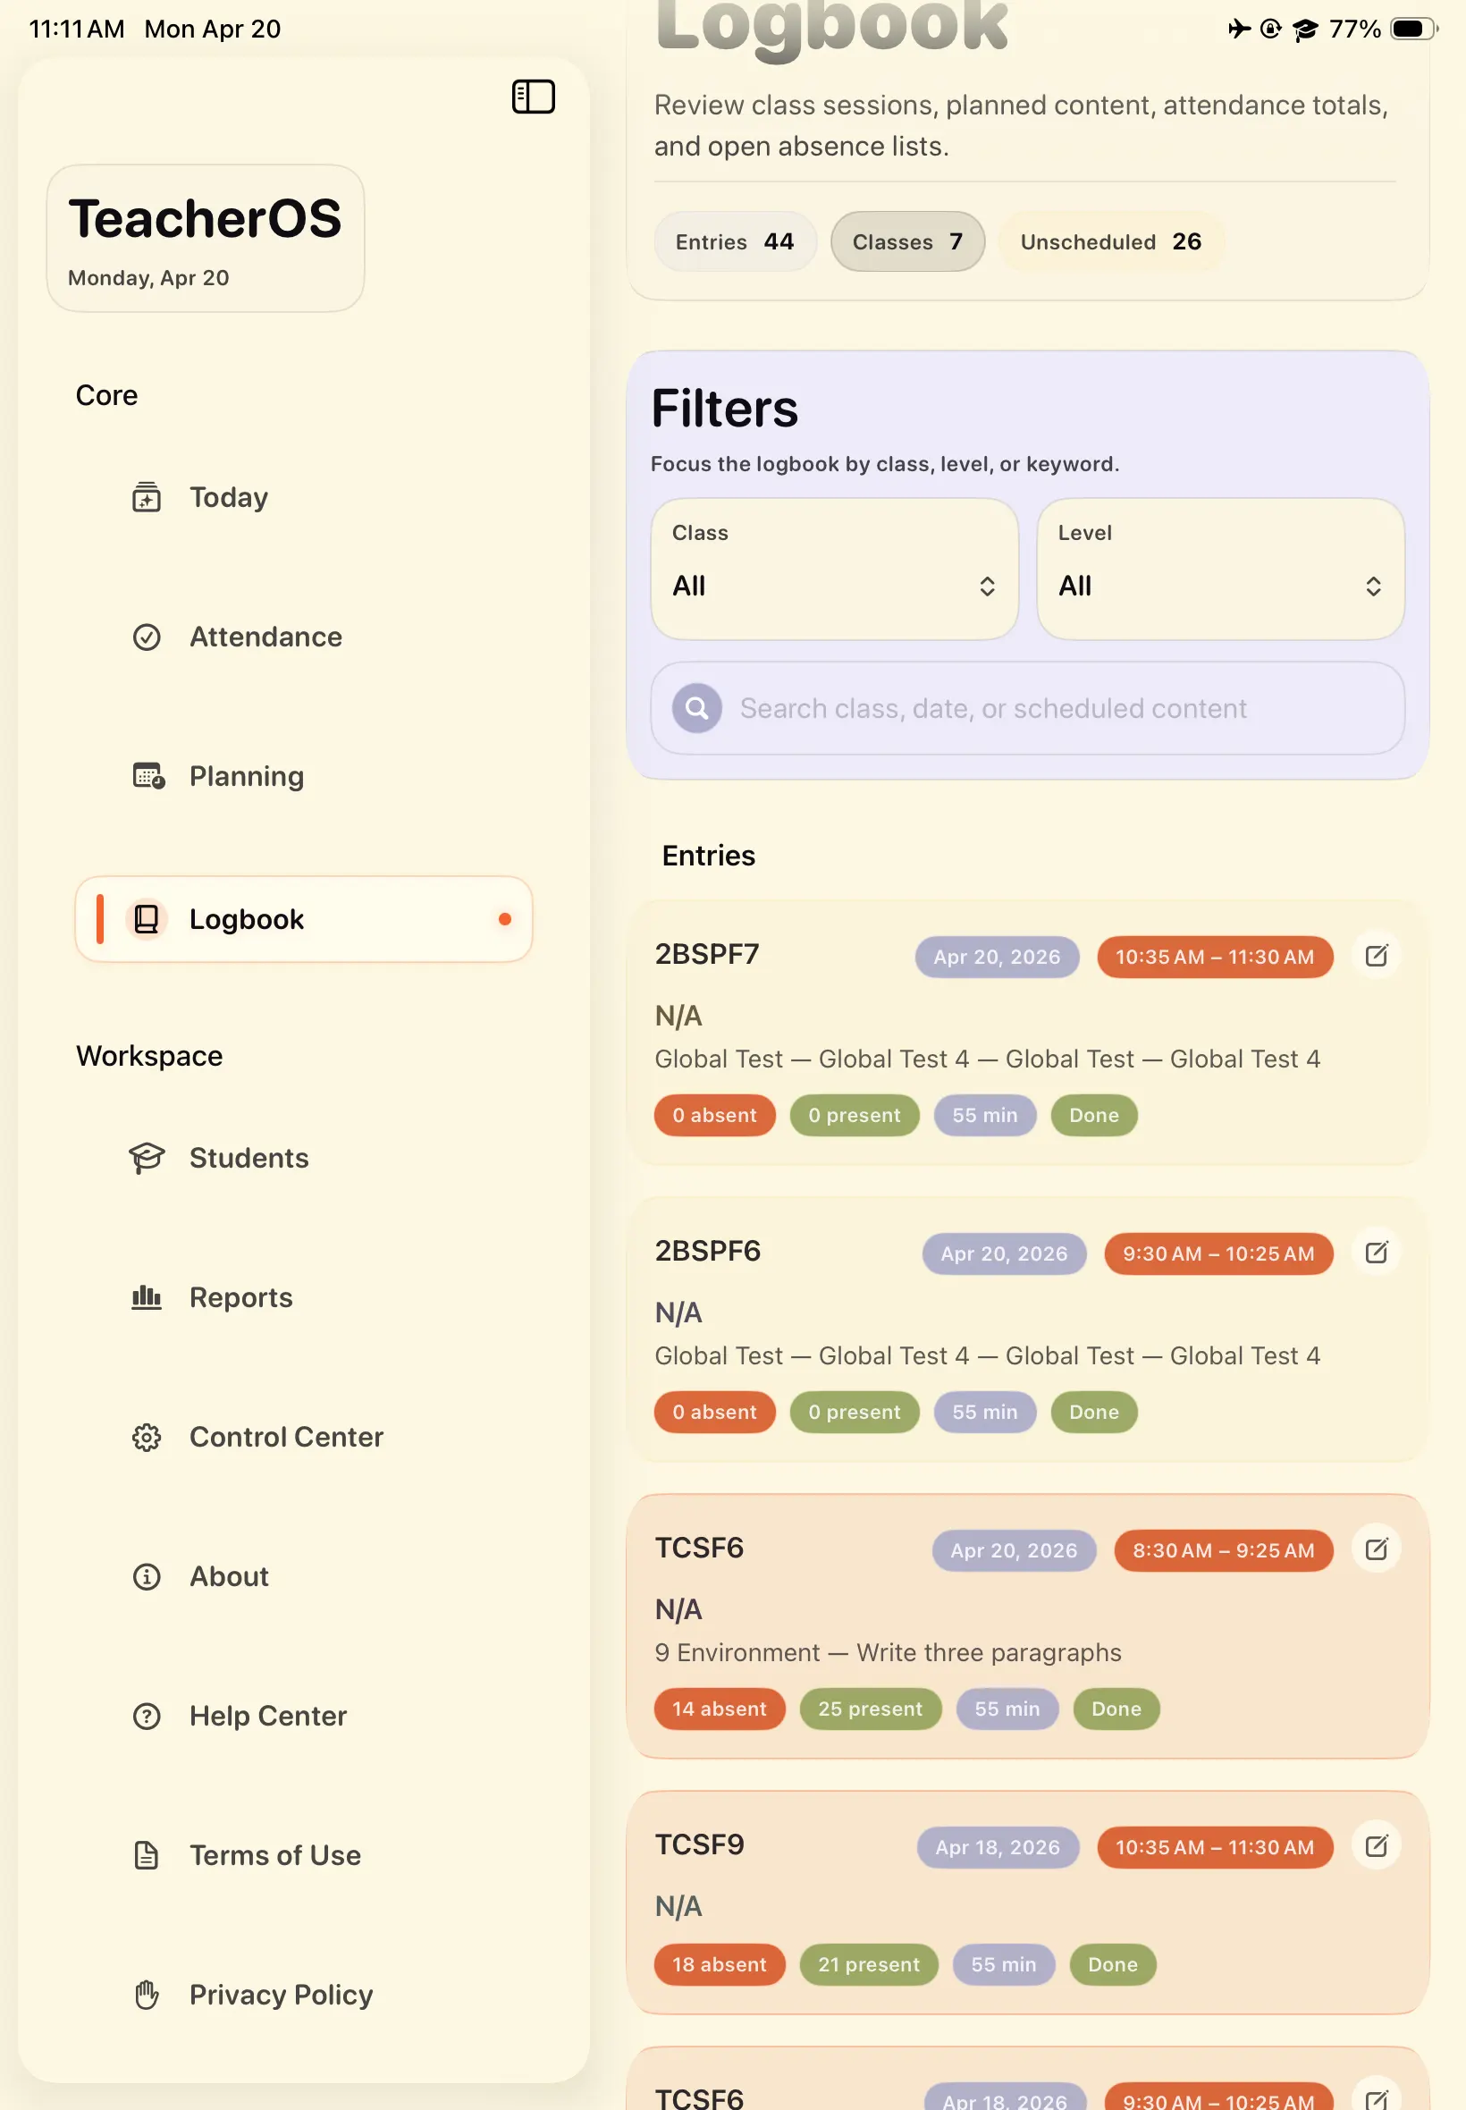Click the Attendance checkmark icon

pyautogui.click(x=146, y=637)
